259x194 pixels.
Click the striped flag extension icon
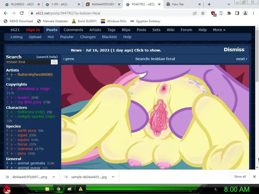coord(221,13)
